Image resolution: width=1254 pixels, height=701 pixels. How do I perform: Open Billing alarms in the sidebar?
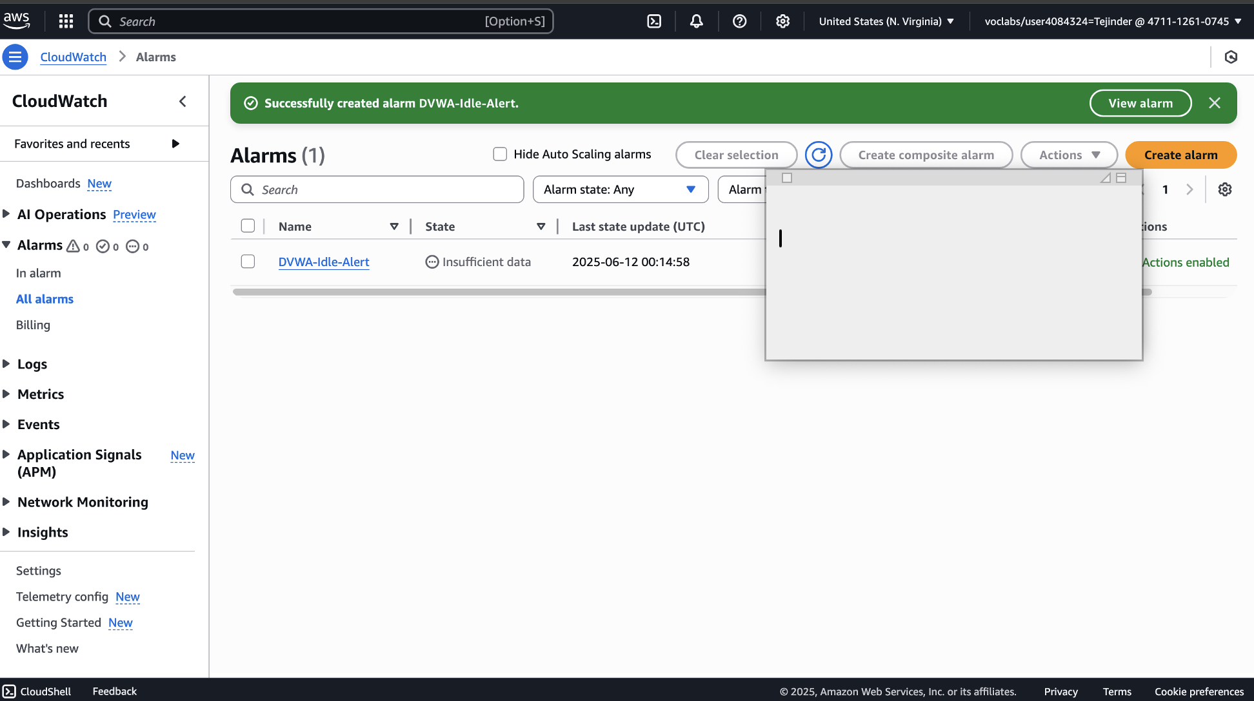click(x=33, y=325)
